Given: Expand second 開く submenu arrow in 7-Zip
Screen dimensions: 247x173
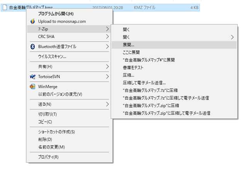Looking at the screenshot, I should click(x=232, y=37).
